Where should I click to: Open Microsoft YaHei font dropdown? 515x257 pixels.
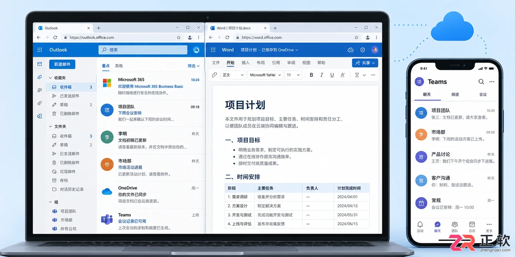pyautogui.click(x=265, y=75)
